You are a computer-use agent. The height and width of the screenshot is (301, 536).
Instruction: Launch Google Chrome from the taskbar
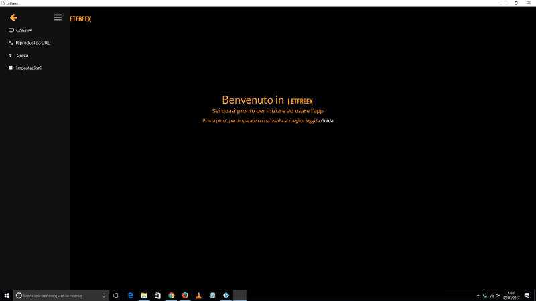(172, 295)
